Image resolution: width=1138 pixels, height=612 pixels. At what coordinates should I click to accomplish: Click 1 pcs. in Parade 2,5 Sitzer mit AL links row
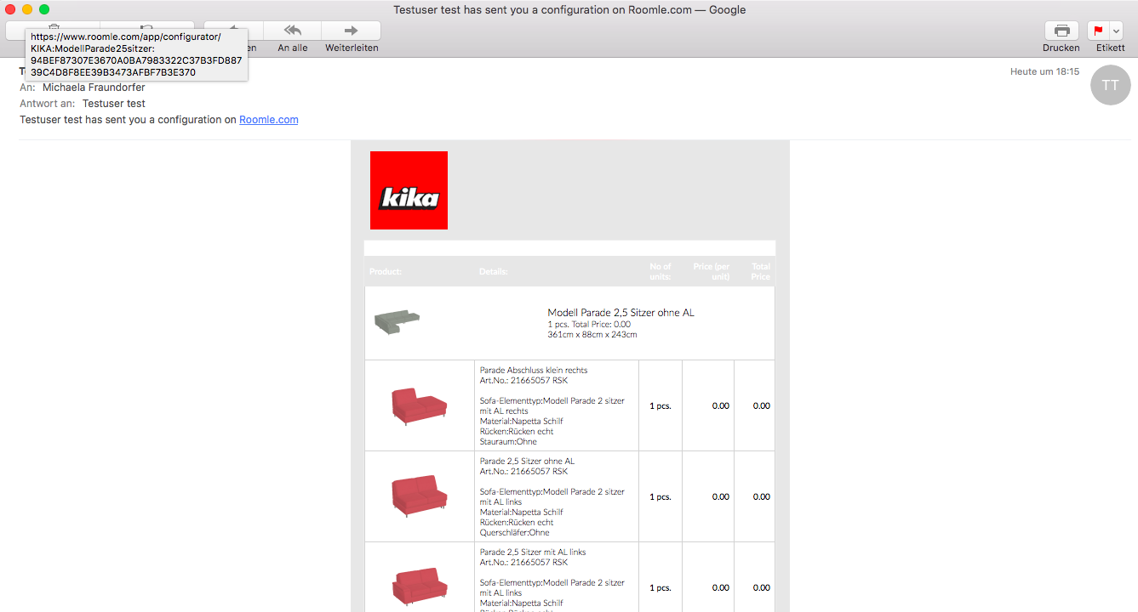coord(660,588)
